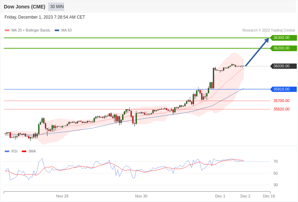This screenshot has width=298, height=202.
Task: Toggle the MA 50 legend label
Action: tap(66, 31)
